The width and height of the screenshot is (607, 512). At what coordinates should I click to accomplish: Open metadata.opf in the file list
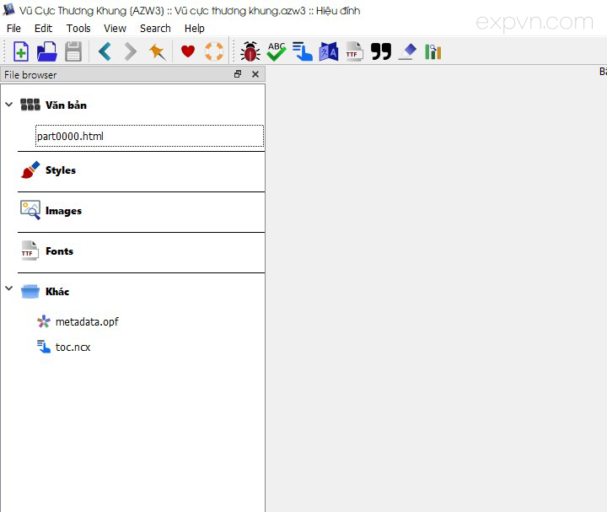(x=87, y=321)
